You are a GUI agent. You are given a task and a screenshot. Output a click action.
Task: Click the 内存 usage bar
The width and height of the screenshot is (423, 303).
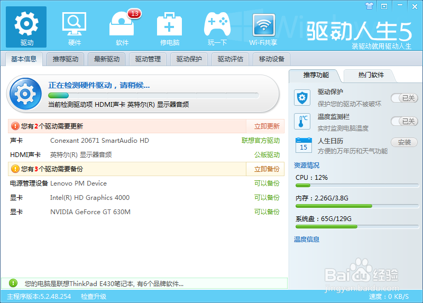pyautogui.click(x=357, y=206)
